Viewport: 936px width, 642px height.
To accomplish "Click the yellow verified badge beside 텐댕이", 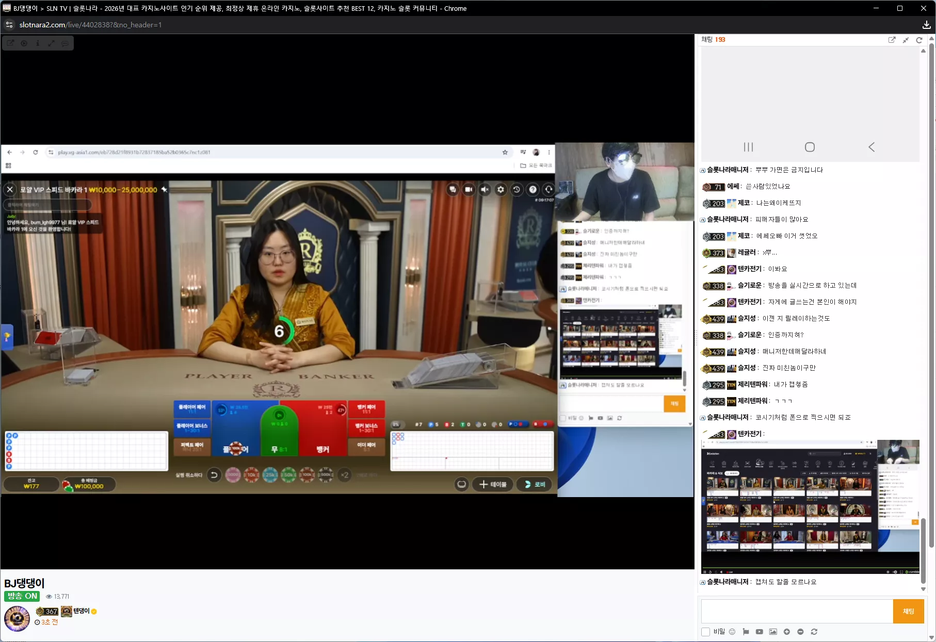I will (94, 611).
